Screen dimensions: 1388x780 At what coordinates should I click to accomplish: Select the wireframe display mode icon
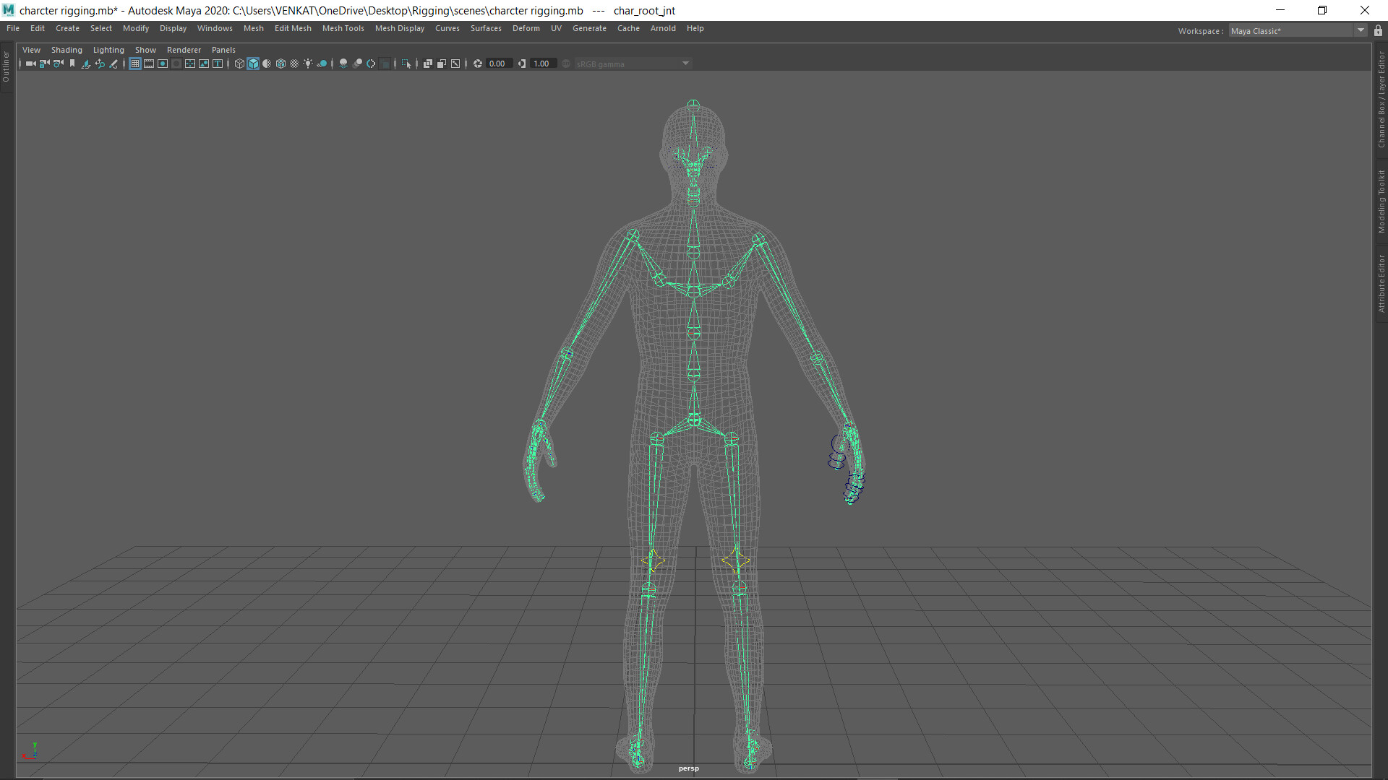pyautogui.click(x=239, y=64)
